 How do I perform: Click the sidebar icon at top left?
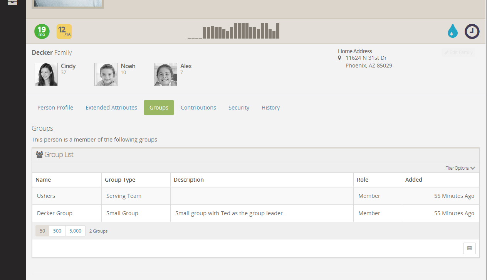coord(13,2)
